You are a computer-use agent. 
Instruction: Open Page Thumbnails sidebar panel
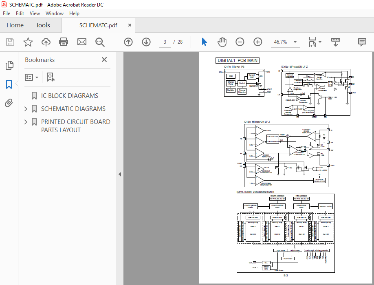[x=9, y=65]
